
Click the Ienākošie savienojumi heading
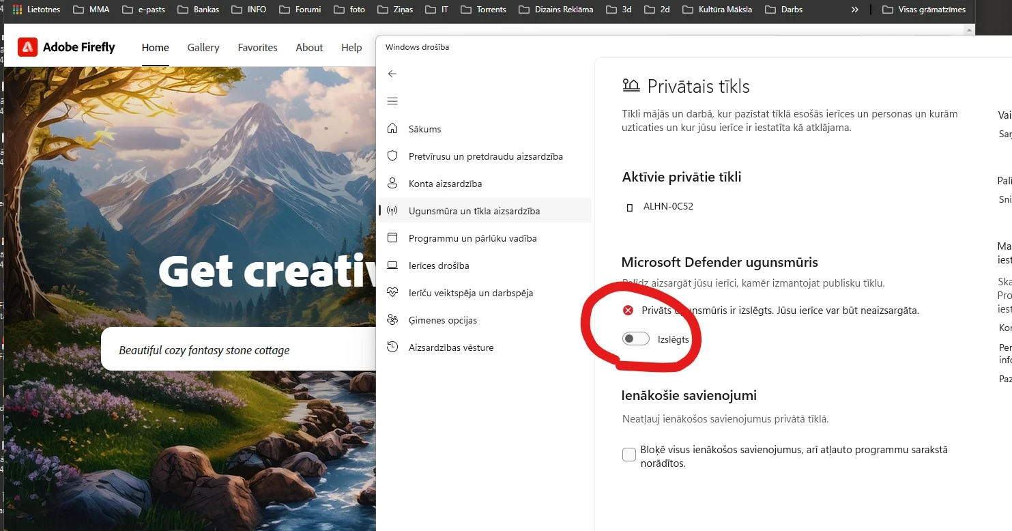click(689, 395)
